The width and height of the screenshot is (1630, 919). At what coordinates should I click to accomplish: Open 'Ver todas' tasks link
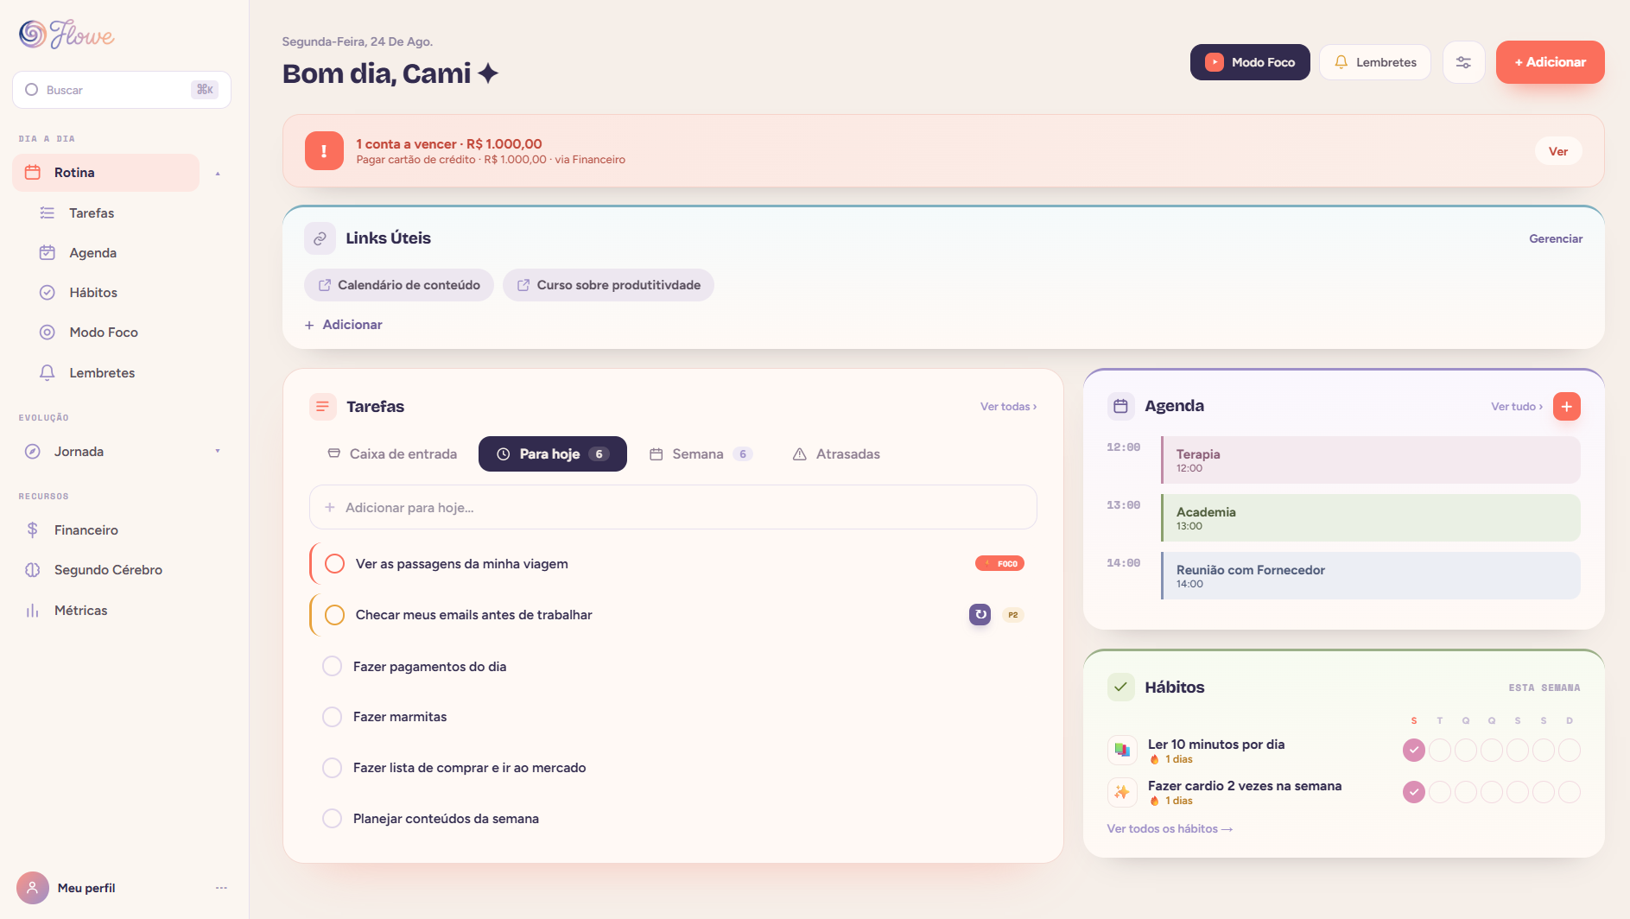1008,407
